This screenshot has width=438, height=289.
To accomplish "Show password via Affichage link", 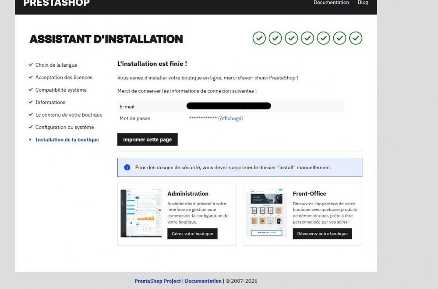I will click(230, 118).
